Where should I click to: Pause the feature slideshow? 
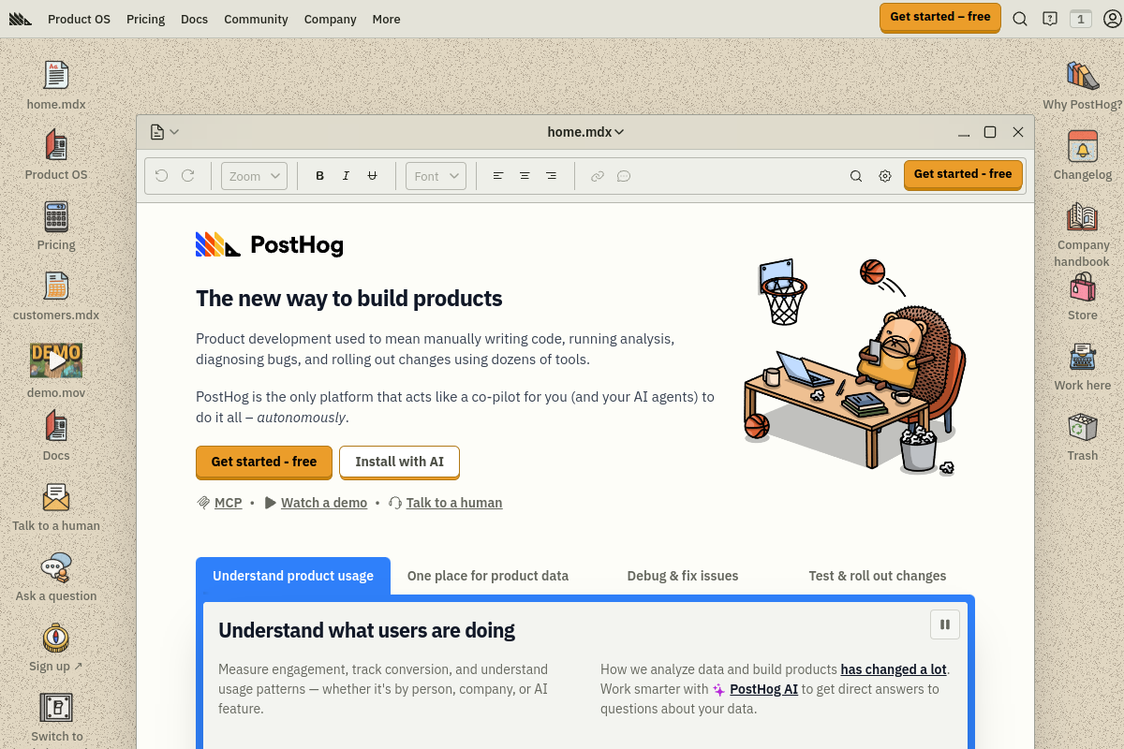pos(945,624)
